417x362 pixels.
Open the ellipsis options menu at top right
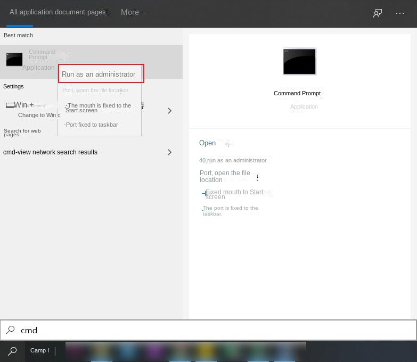pyautogui.click(x=400, y=13)
